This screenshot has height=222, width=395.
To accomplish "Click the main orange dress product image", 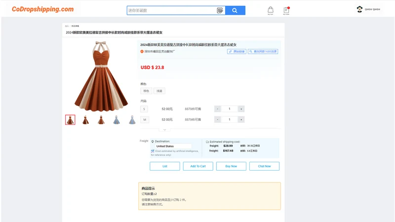I will 101,76.
